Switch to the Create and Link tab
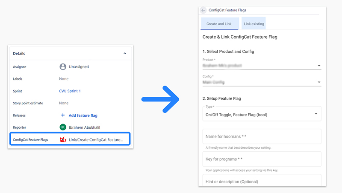This screenshot has width=342, height=193. (x=219, y=23)
